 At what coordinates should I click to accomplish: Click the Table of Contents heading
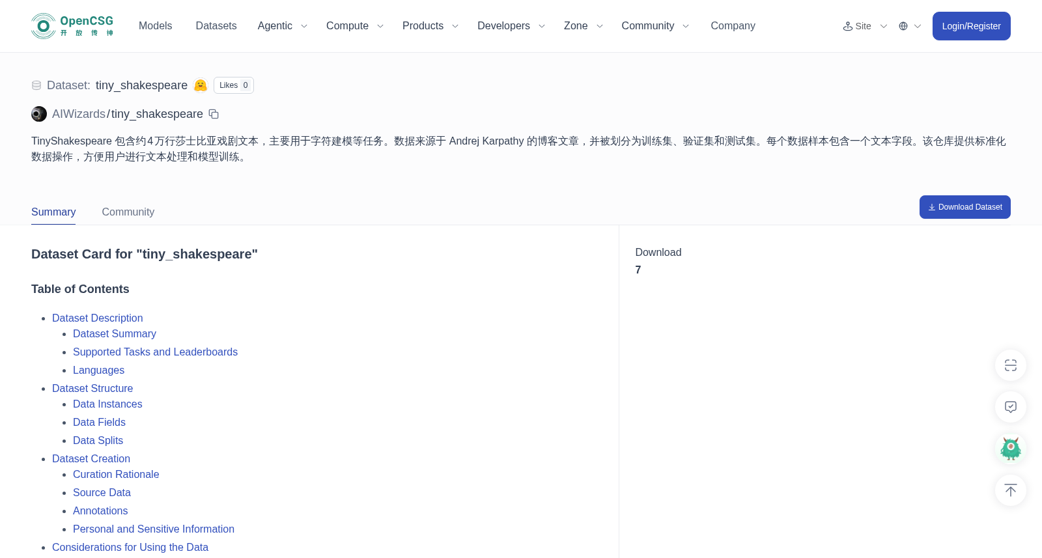click(x=80, y=289)
